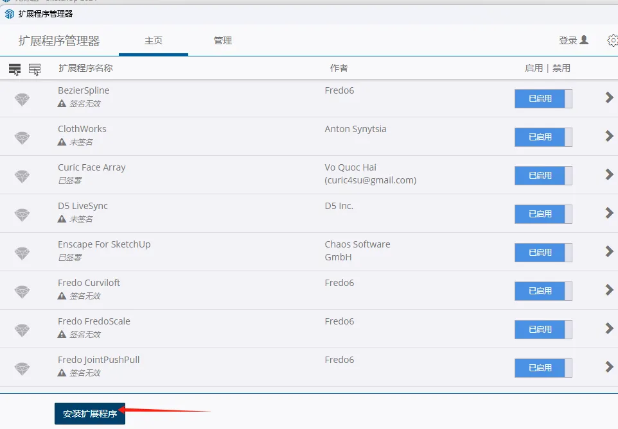Viewport: 618px width, 429px height.
Task: Disable Enscape For SketchUp toggle
Action: pyautogui.click(x=543, y=253)
